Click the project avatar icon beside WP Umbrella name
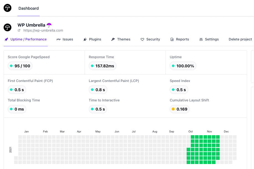Image resolution: width=254 pixels, height=169 pixels. 7,27
